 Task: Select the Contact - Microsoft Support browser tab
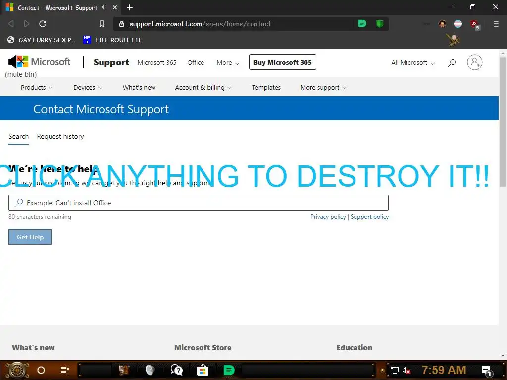click(x=61, y=7)
